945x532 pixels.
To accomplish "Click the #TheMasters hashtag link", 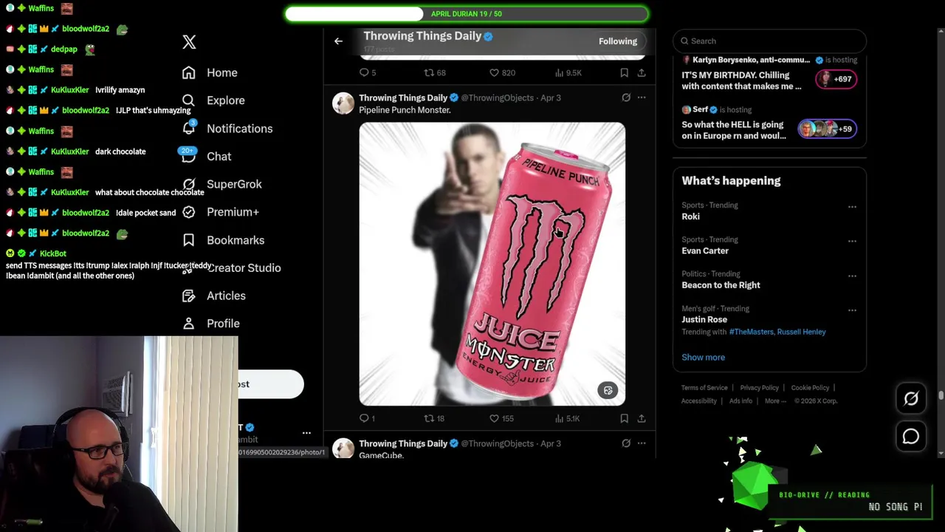I will [x=751, y=332].
